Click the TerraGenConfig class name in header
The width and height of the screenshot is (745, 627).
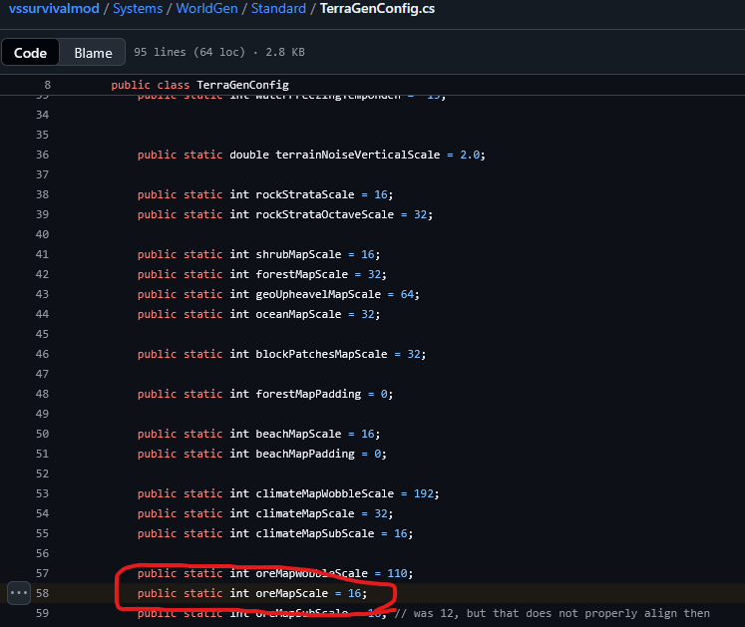click(242, 85)
